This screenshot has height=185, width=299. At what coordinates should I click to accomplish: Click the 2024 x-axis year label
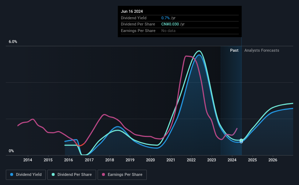click(x=232, y=160)
